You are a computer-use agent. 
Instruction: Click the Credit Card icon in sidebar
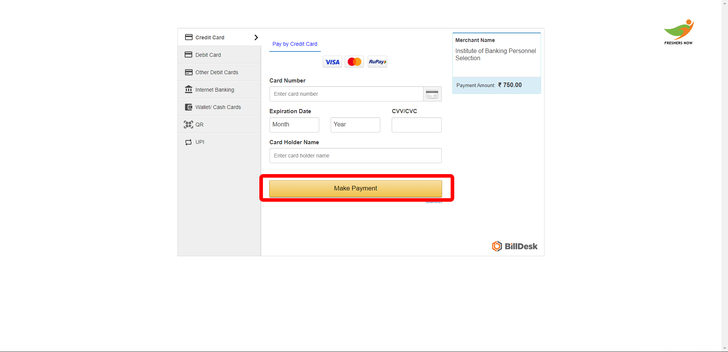click(188, 37)
